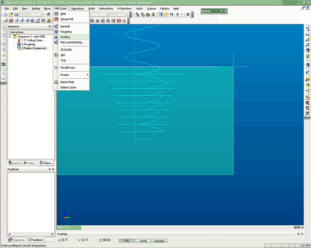This screenshot has height=248, width=311.
Task: Close the Status floating window
Action: [225, 11]
